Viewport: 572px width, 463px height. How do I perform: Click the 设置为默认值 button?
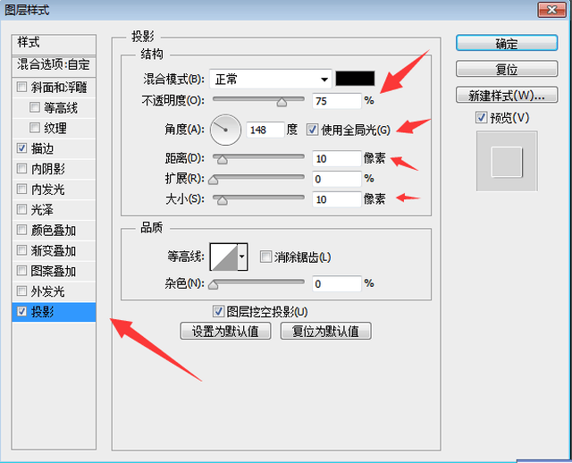click(225, 331)
